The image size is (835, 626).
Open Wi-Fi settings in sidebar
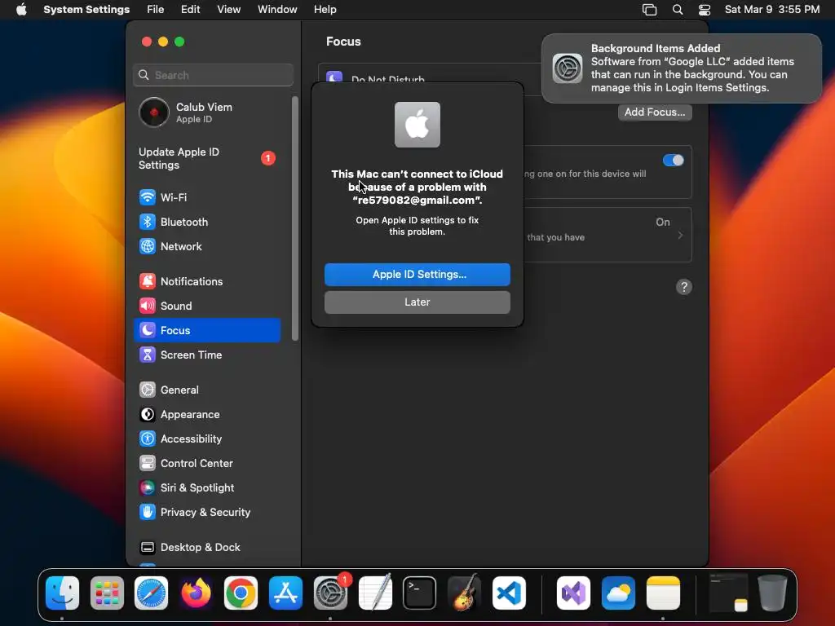click(207, 197)
